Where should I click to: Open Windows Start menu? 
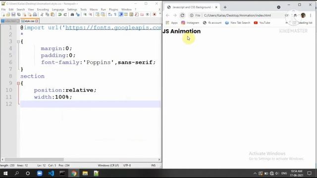pos(5,174)
